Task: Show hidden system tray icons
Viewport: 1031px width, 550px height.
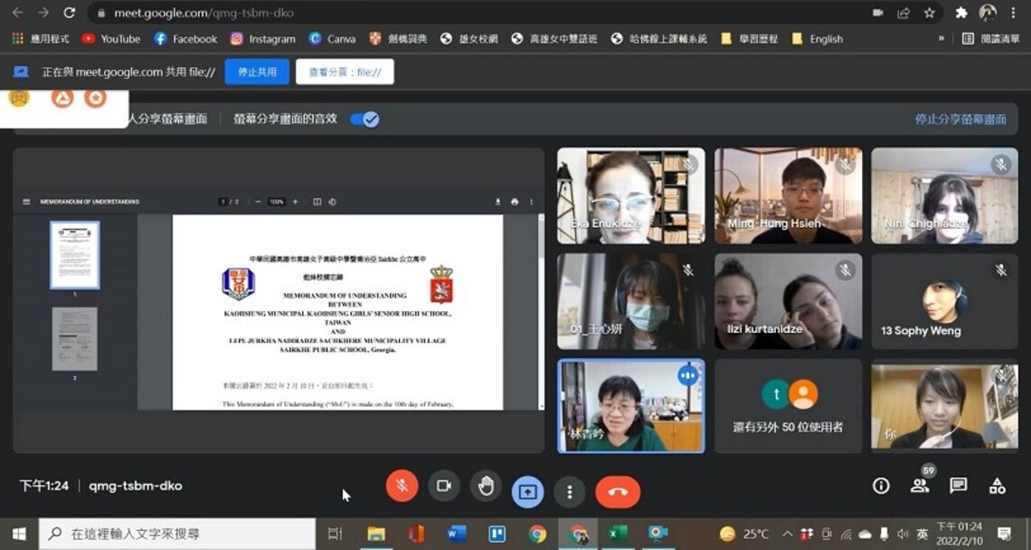Action: point(787,534)
